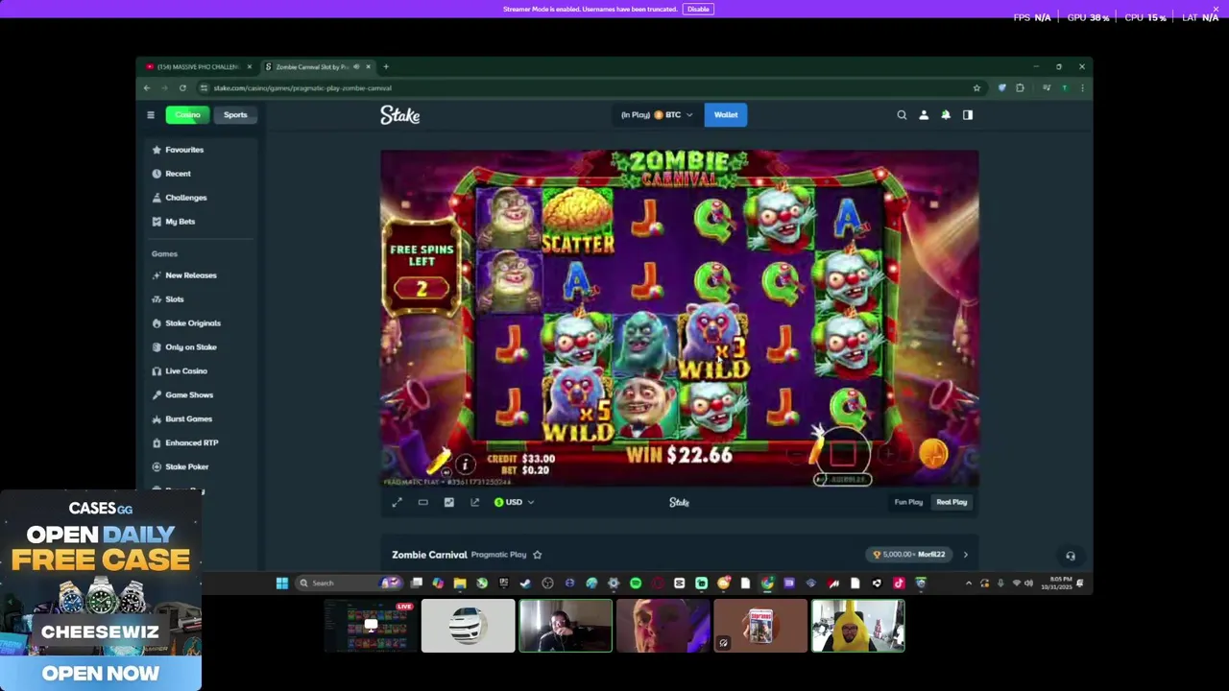This screenshot has height=691, width=1229.
Task: Open Spotify from the taskbar
Action: 636,583
